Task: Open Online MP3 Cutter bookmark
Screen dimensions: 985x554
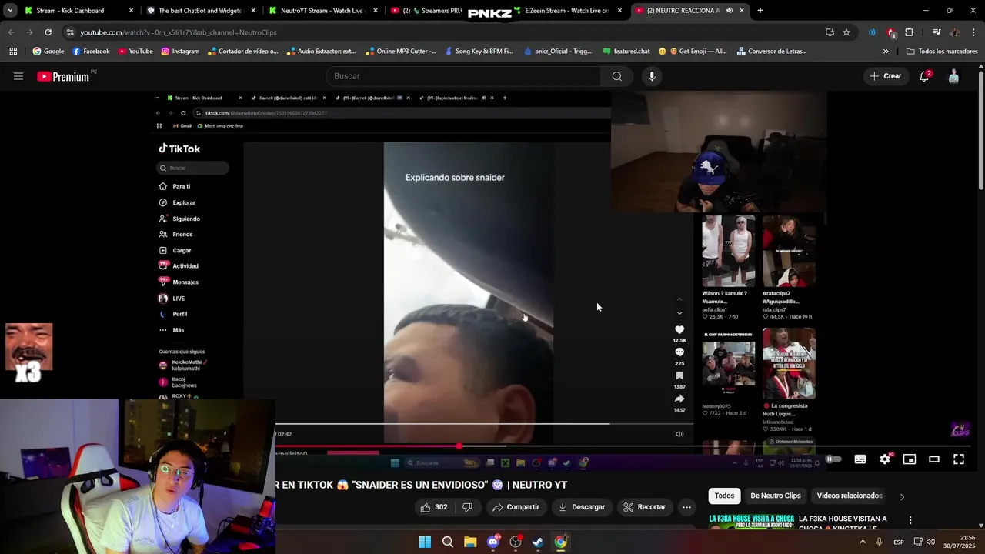Action: 400,52
